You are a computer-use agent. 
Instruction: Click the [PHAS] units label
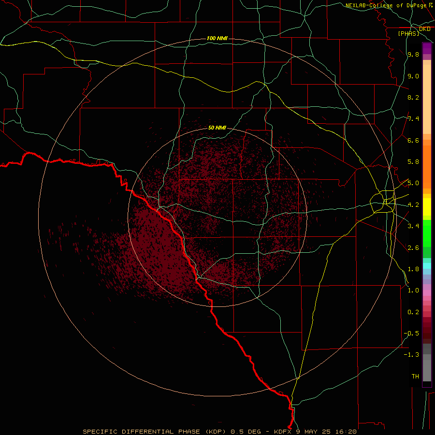[408, 34]
